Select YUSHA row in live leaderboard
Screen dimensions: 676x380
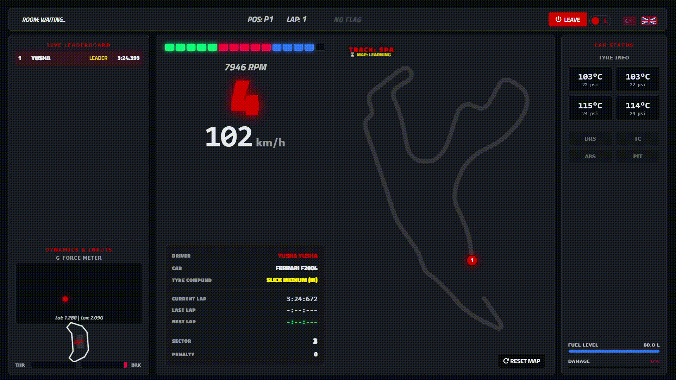[79, 58]
